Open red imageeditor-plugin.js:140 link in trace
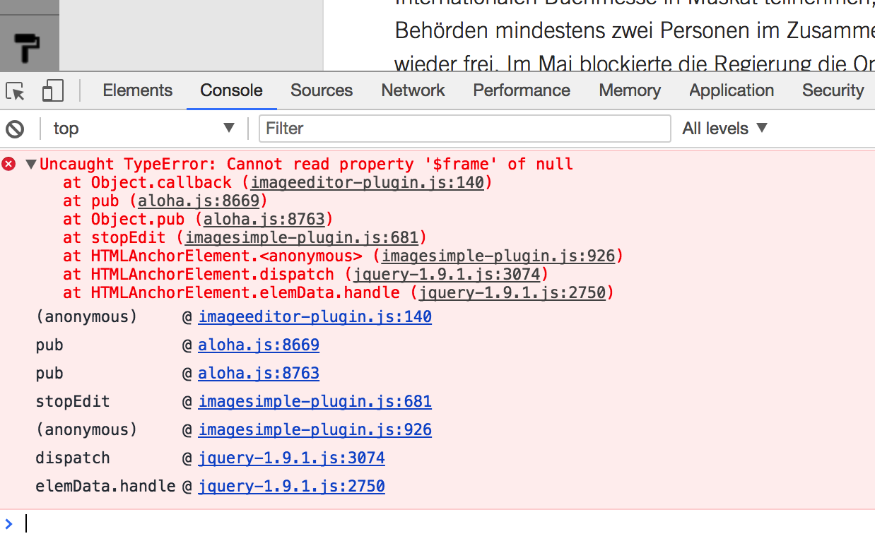875x541 pixels. coord(368,183)
